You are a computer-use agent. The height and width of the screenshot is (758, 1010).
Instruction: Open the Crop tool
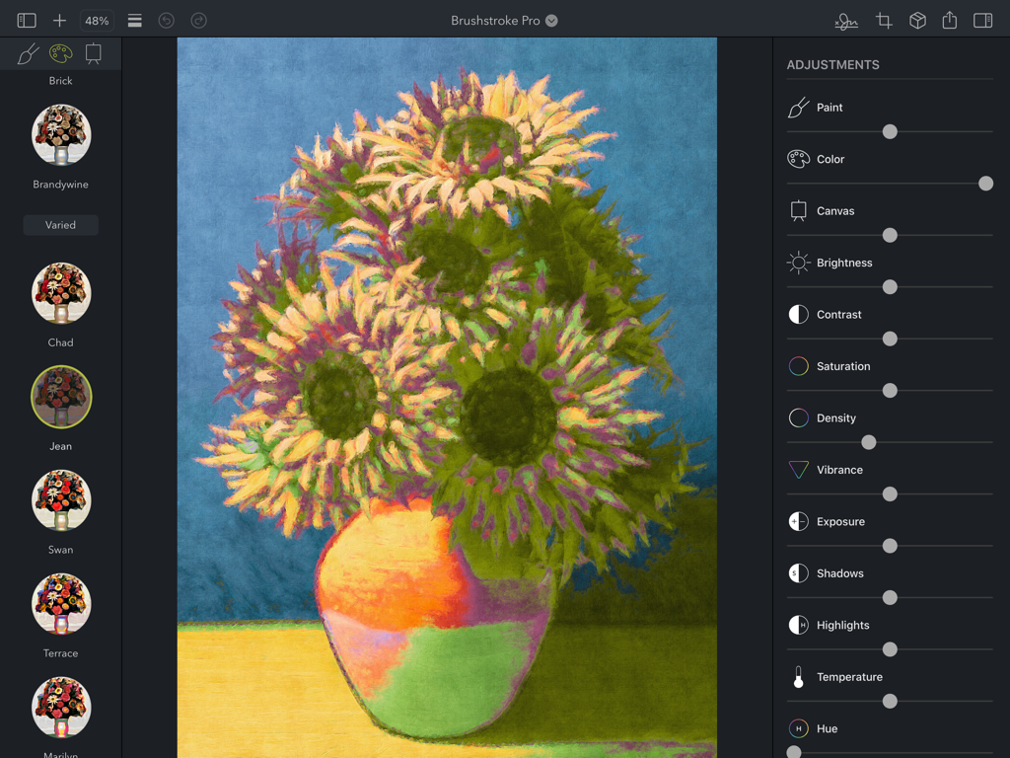click(x=883, y=20)
